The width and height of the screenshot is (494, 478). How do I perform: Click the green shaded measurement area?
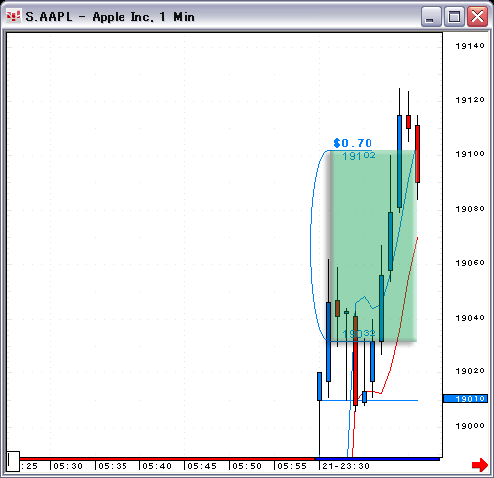click(x=372, y=246)
